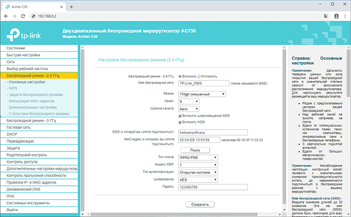
Task: Open a new browser tab
Action: [x=71, y=7]
